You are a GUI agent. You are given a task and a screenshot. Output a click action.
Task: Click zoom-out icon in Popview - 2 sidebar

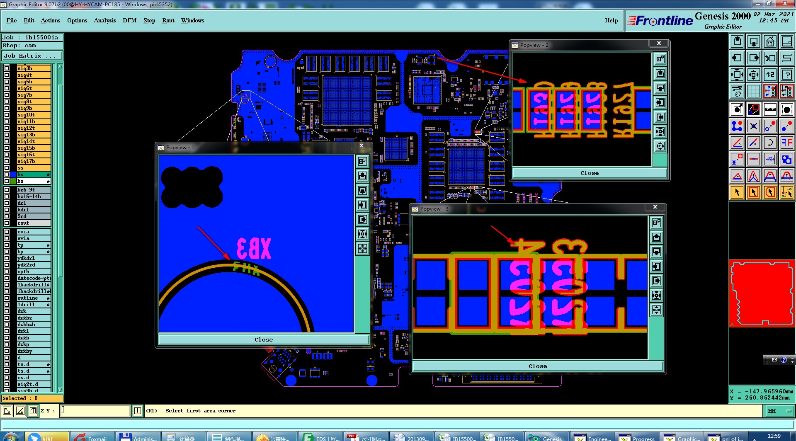[x=660, y=131]
